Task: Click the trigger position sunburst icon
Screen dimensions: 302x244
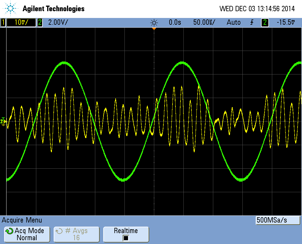Action: coord(154,22)
